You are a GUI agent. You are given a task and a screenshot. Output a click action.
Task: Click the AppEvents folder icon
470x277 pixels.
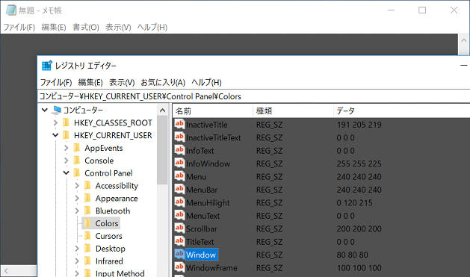[x=77, y=148]
